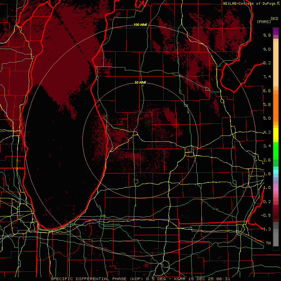This screenshot has width=281, height=281.
Task: Click the 06:31 timestamp in the caption
Action: (x=224, y=279)
